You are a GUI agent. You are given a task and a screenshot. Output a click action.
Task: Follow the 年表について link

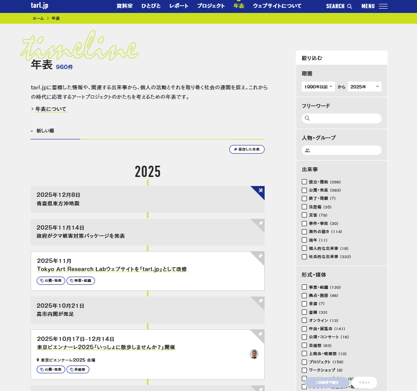51,109
